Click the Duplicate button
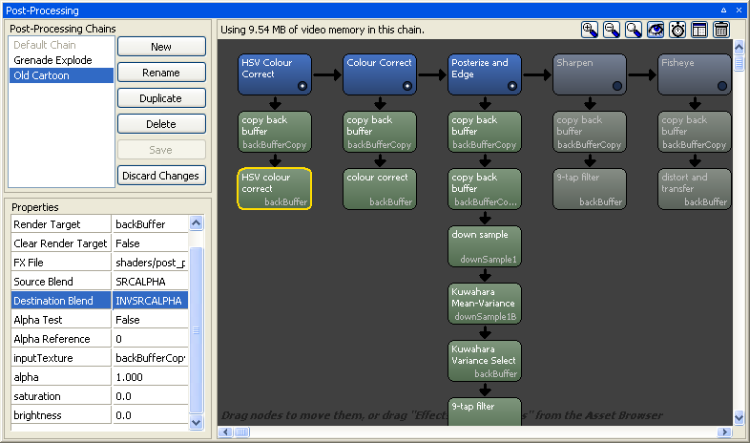750x443 pixels. click(x=161, y=98)
